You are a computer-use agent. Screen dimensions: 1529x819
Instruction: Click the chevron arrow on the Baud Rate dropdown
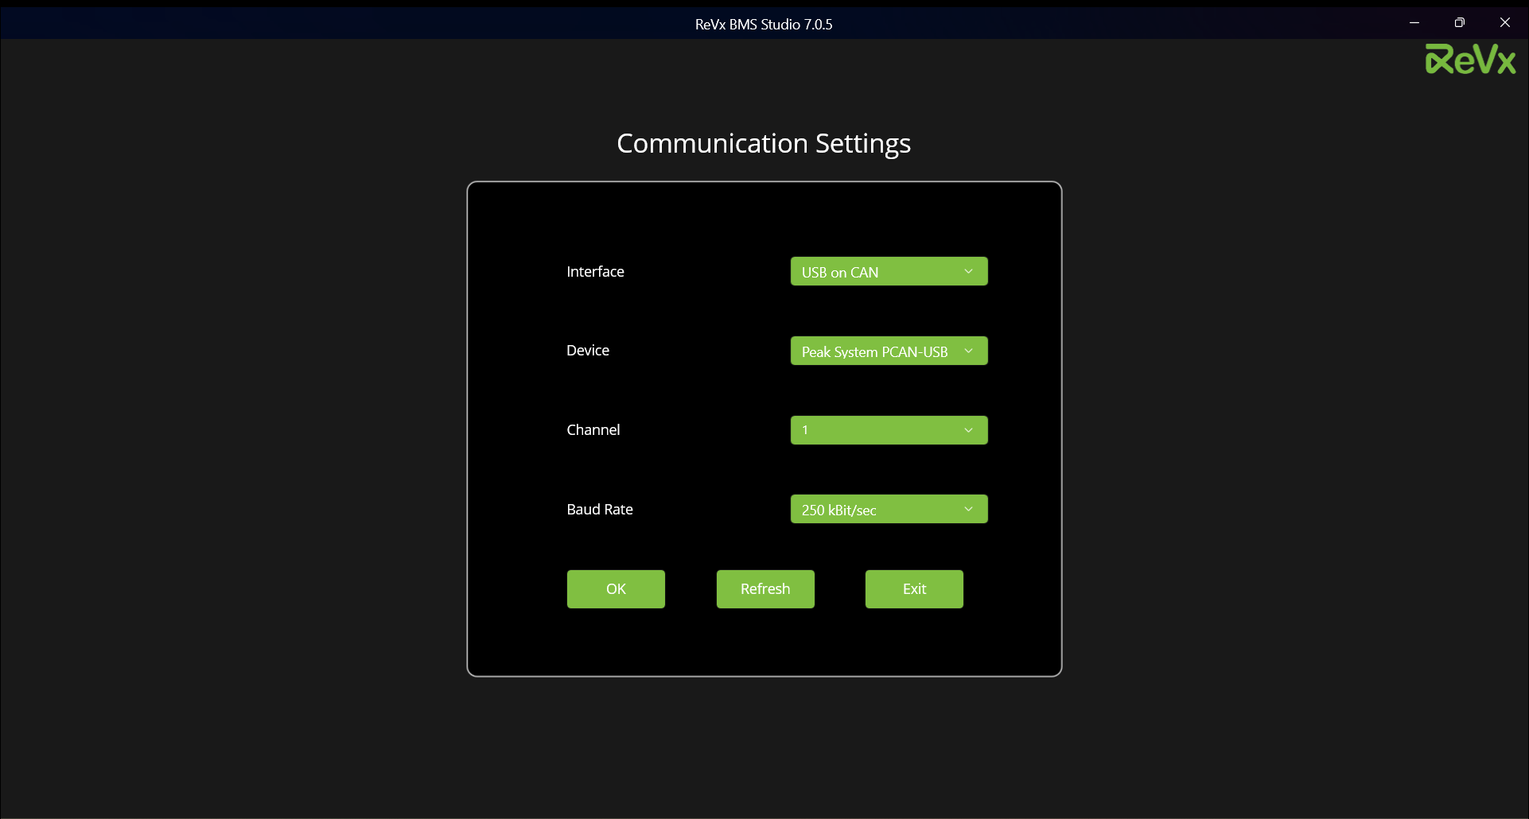968,510
